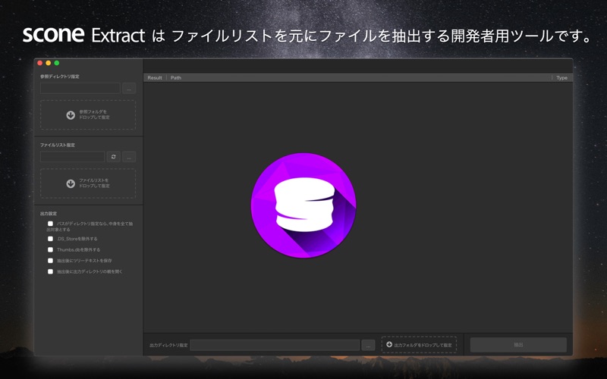Enable opening output directory parent after extraction
The image size is (607, 379).
[x=50, y=271]
